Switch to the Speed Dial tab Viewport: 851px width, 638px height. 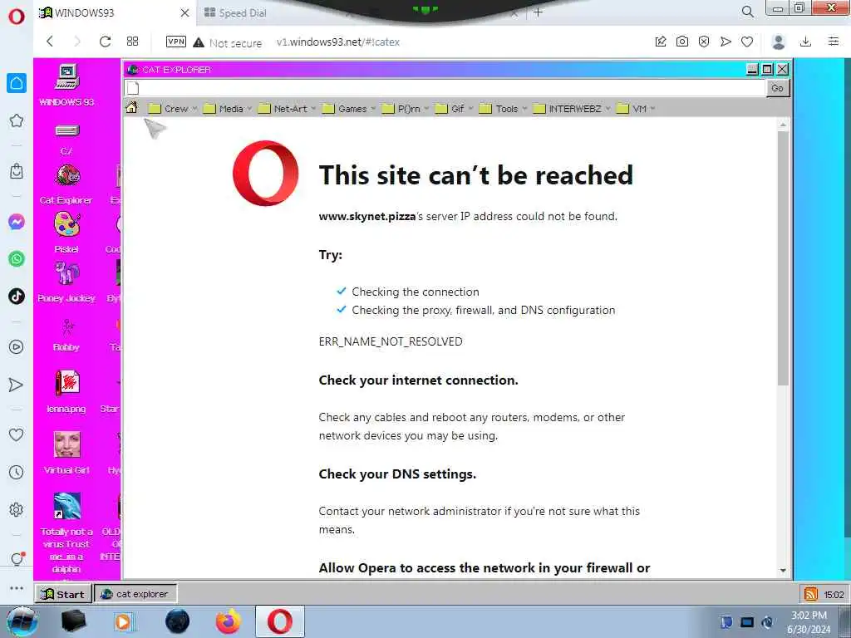click(243, 13)
